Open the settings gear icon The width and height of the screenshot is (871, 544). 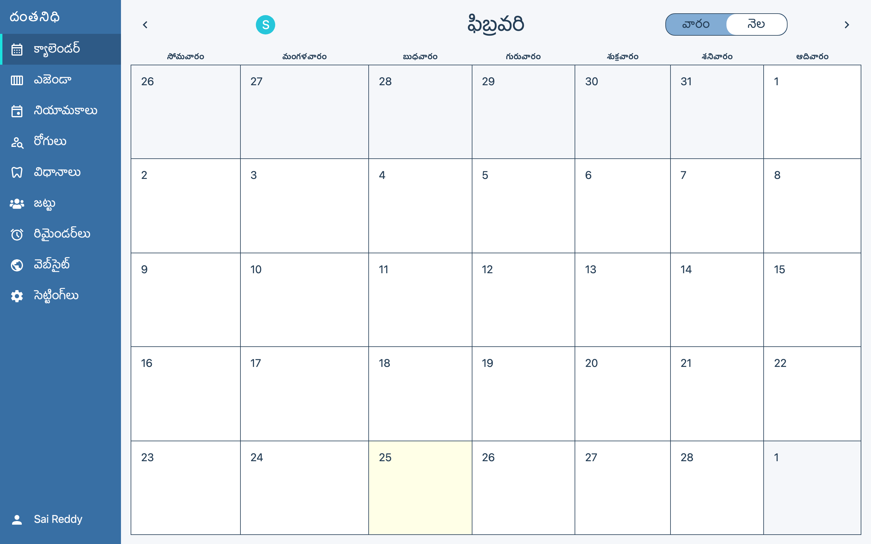17,296
